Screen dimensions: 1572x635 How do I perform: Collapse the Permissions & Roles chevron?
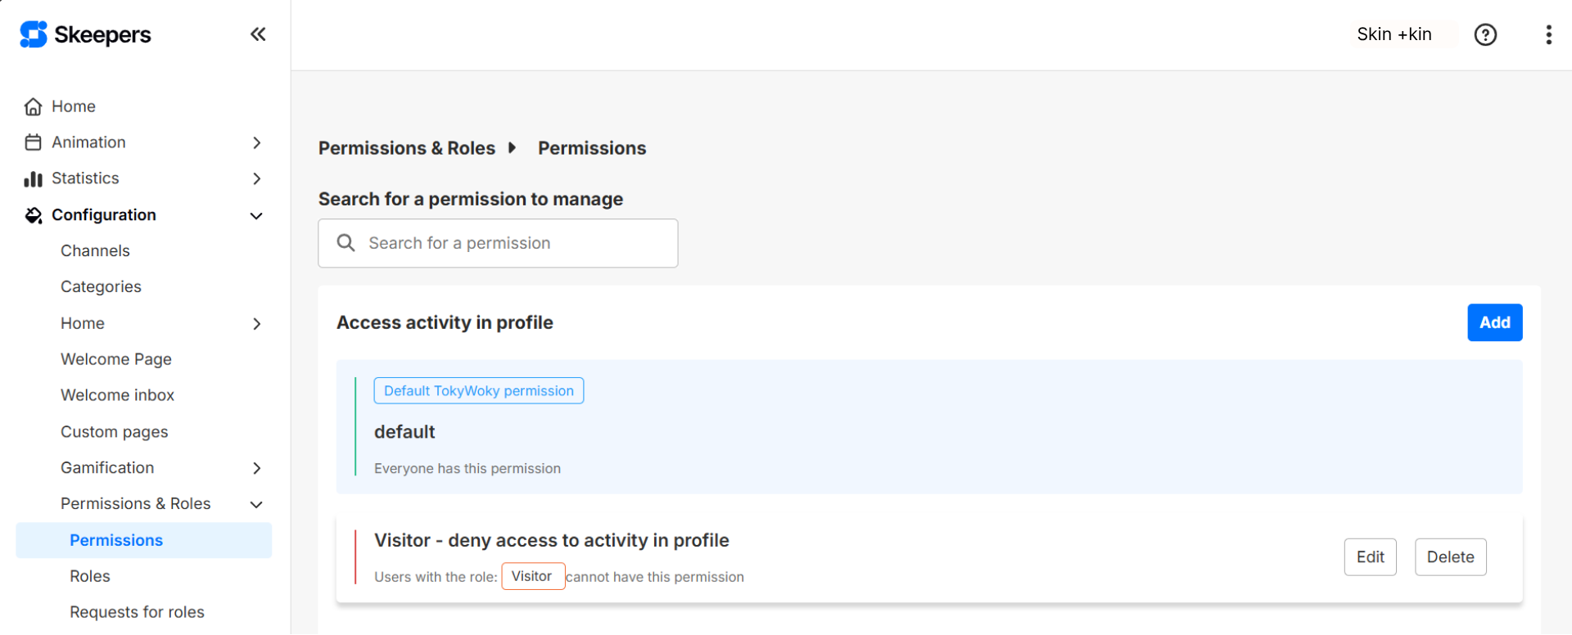point(256,505)
